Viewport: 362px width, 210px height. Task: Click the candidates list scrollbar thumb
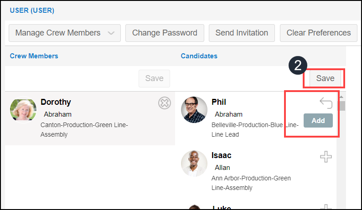(x=341, y=106)
